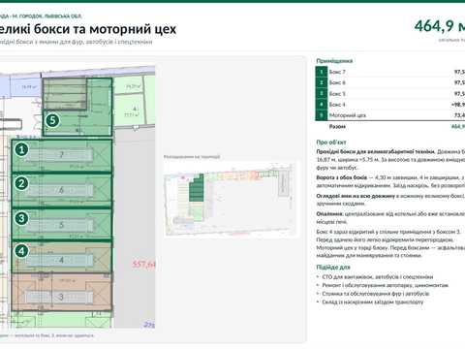Click marker 4 on the floor plan
This screenshot has width=465, height=349.
tap(21, 251)
